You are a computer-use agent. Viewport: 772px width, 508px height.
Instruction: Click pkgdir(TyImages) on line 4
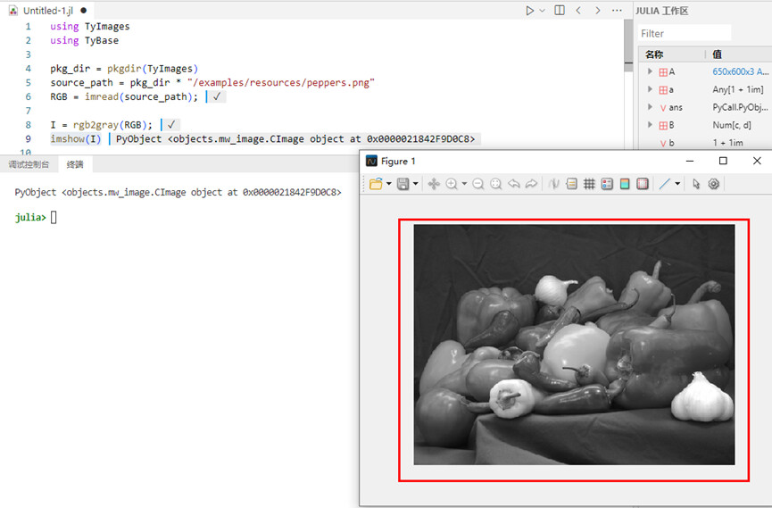[153, 69]
